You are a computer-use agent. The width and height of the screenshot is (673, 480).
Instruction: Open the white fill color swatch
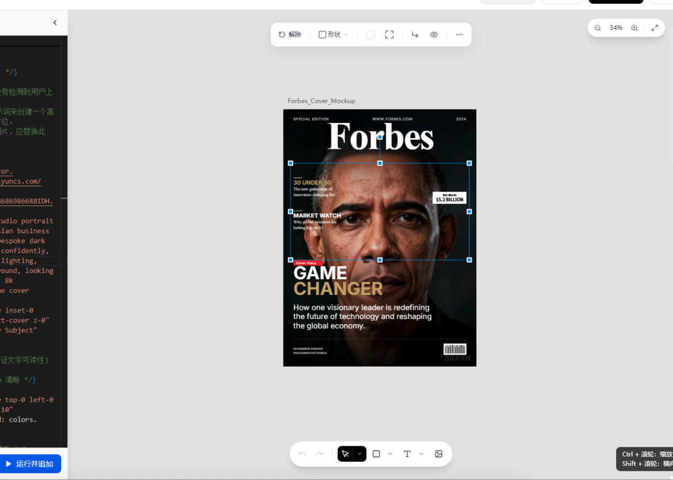(x=370, y=34)
